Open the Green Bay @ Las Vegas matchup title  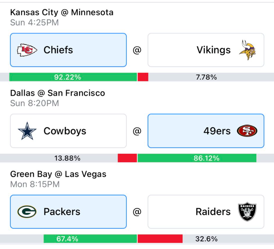pyautogui.click(x=58, y=174)
